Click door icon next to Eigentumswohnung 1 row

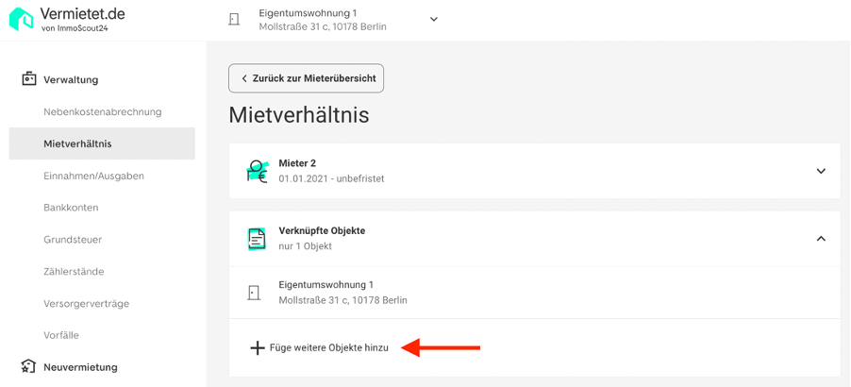click(254, 293)
